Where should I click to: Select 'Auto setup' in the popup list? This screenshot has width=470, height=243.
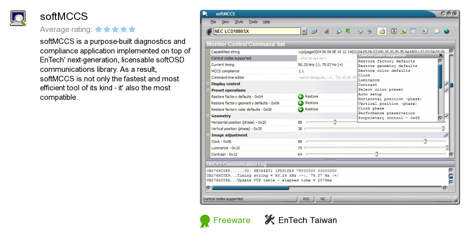(x=370, y=94)
